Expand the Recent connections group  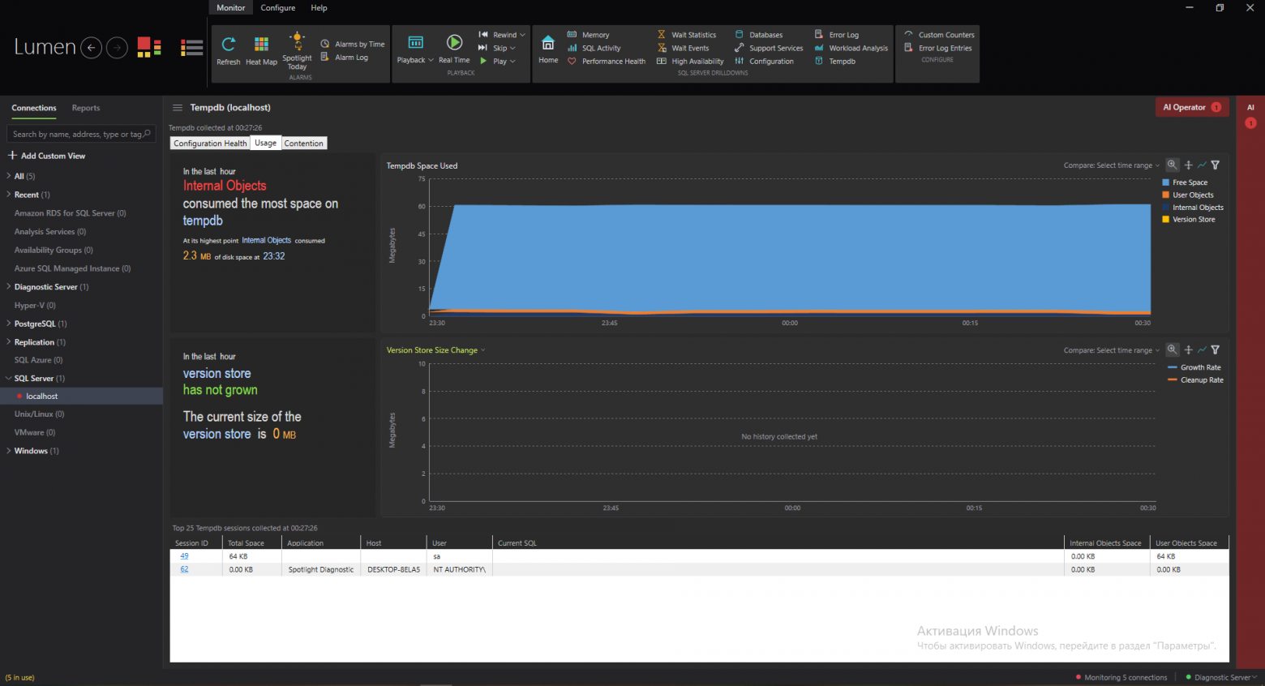coord(8,194)
